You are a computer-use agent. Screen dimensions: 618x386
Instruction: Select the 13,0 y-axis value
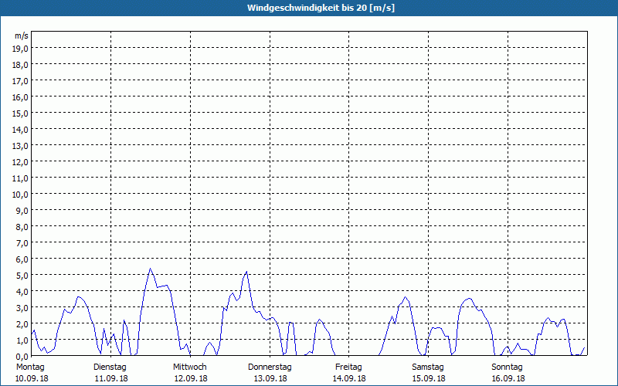tap(20, 146)
